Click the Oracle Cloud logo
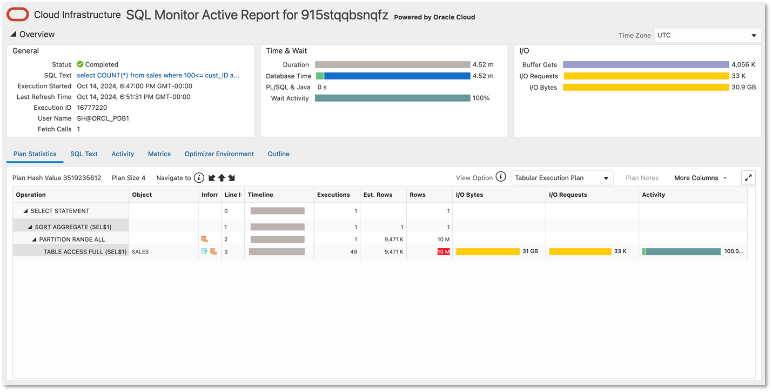The width and height of the screenshot is (772, 392). pyautogui.click(x=17, y=14)
